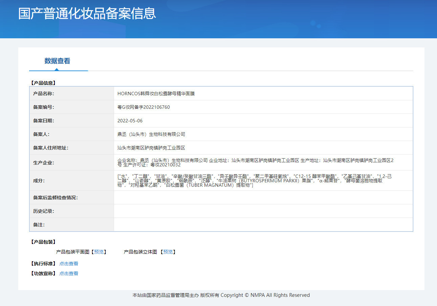
Task: Click the 【执行标准】 label
Action: [x=43, y=264]
